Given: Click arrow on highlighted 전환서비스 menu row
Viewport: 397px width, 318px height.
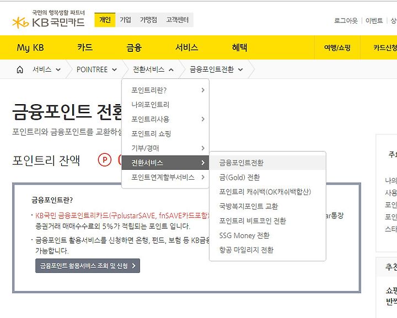Looking at the screenshot, I should (x=203, y=163).
